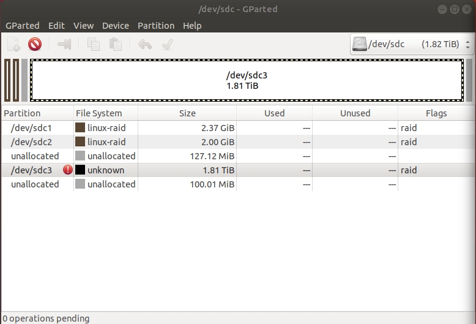The image size is (476, 324).
Task: Click the Undo last operation icon
Action: (145, 44)
